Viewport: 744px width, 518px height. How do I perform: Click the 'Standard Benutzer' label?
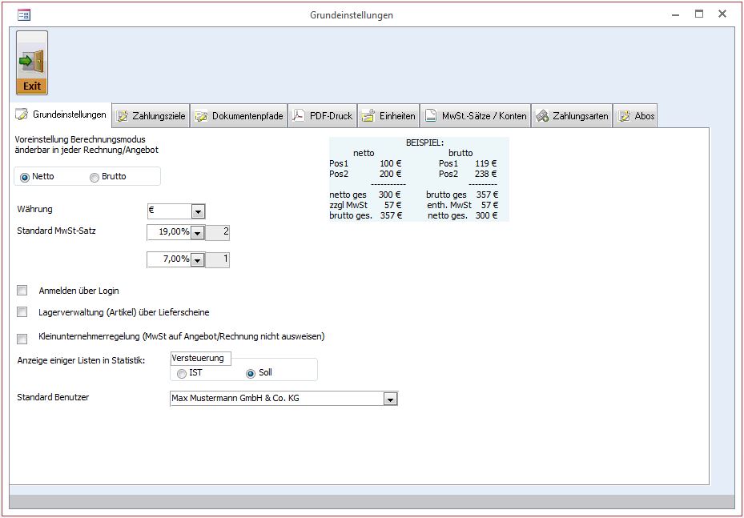[x=53, y=398]
